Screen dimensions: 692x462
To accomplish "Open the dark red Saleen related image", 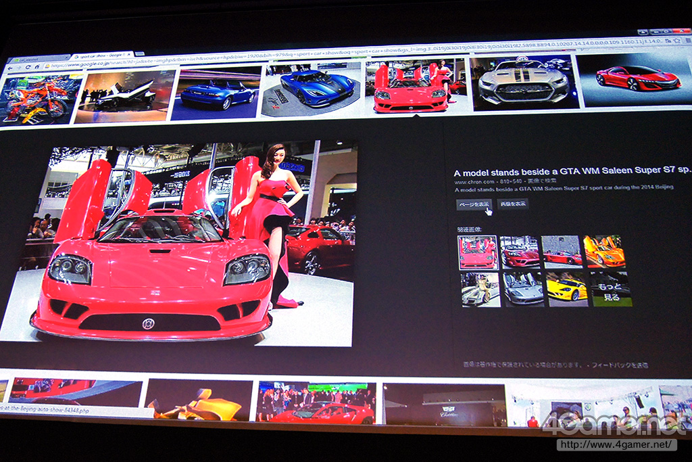I will tap(520, 252).
